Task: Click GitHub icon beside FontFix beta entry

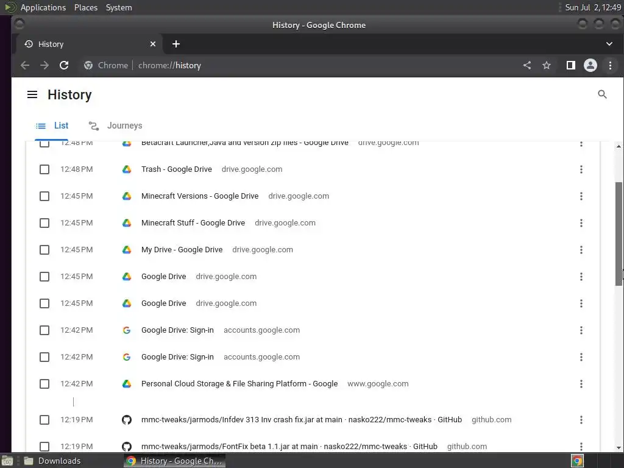Action: click(x=127, y=447)
